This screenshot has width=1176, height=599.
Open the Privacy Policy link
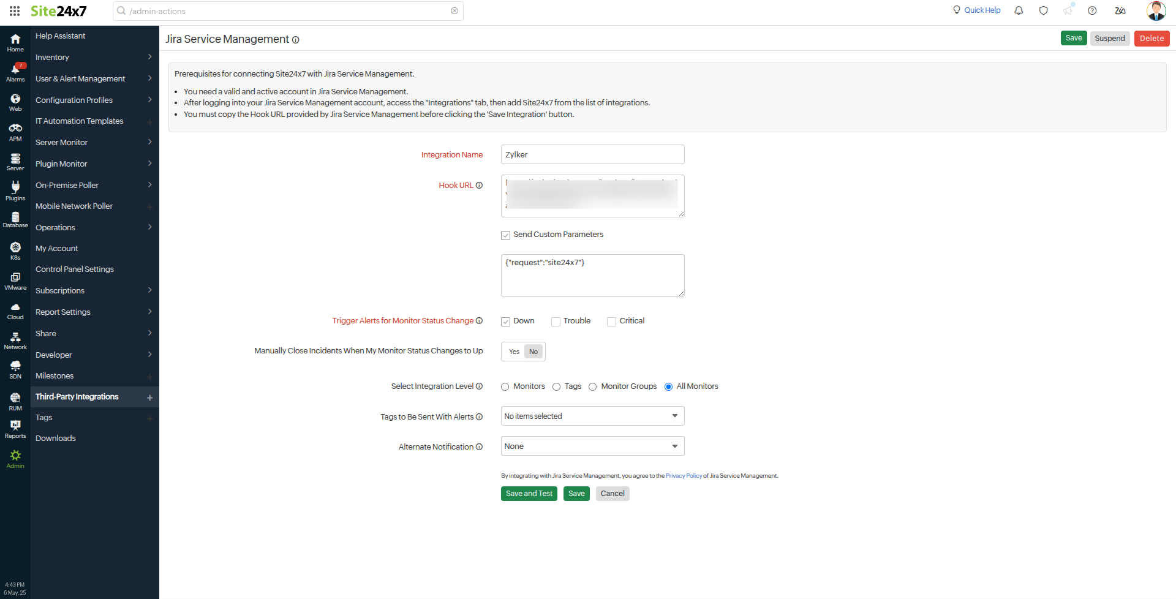[684, 476]
